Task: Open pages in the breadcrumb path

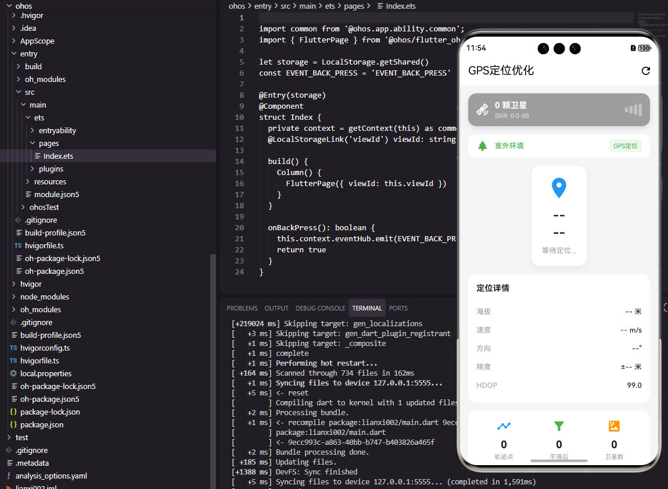Action: tap(356, 6)
